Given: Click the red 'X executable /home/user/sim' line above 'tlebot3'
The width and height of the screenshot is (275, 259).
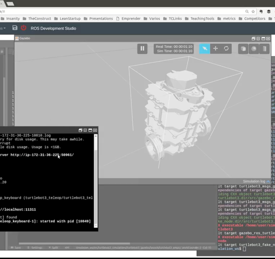Looking at the screenshot, I should click(x=247, y=226).
